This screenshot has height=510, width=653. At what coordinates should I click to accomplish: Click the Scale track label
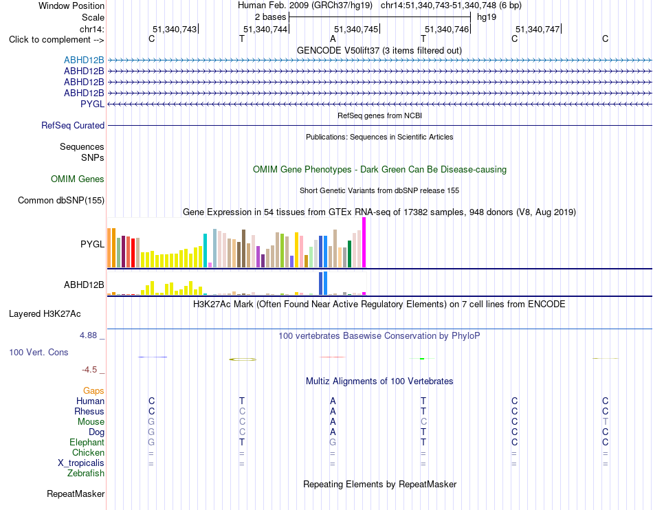click(x=93, y=17)
